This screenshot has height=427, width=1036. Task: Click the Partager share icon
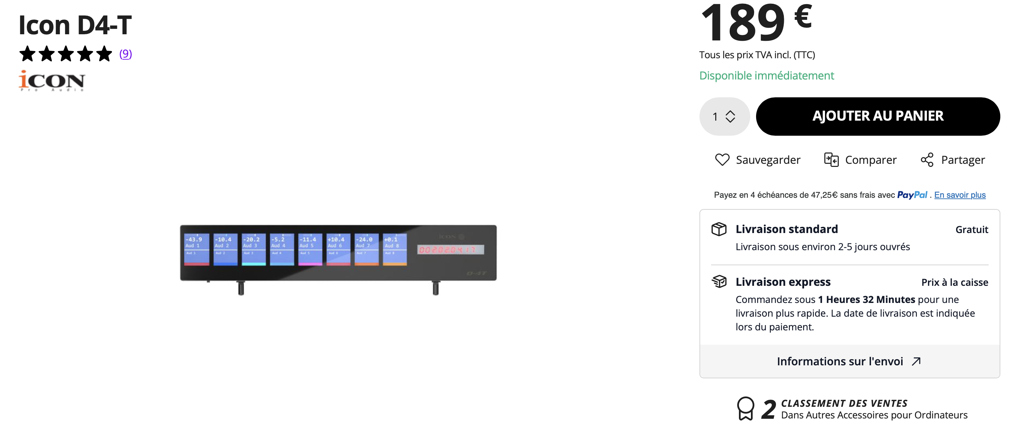[x=927, y=159]
